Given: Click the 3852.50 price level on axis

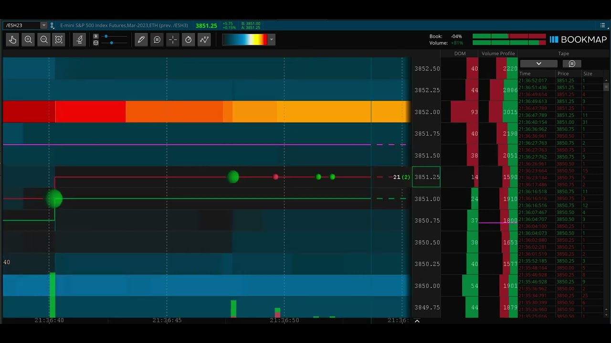Looking at the screenshot, I should click(427, 69).
